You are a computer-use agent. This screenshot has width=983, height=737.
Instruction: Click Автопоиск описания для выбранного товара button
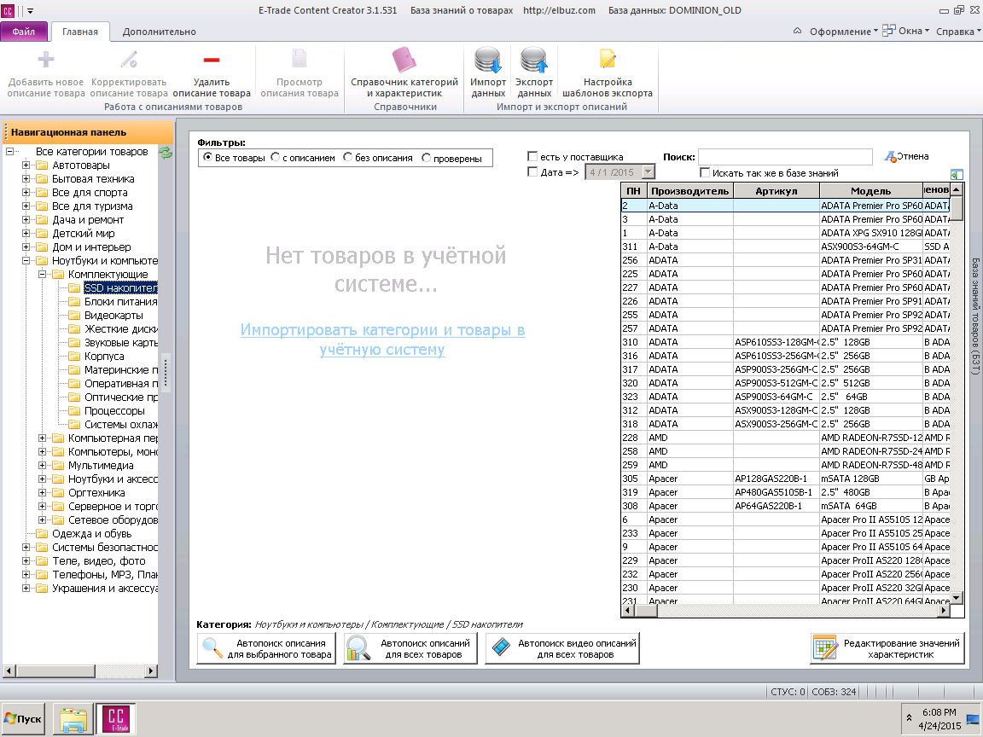coord(266,648)
